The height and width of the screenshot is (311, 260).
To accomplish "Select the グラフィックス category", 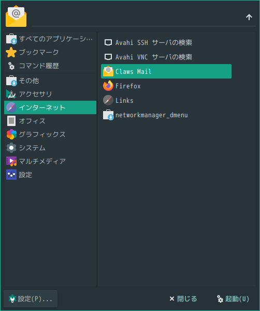I will [50, 134].
